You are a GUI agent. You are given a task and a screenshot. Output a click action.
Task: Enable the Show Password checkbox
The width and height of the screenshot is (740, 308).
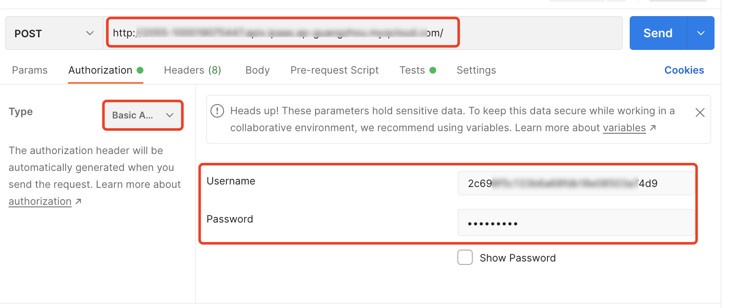click(x=465, y=257)
